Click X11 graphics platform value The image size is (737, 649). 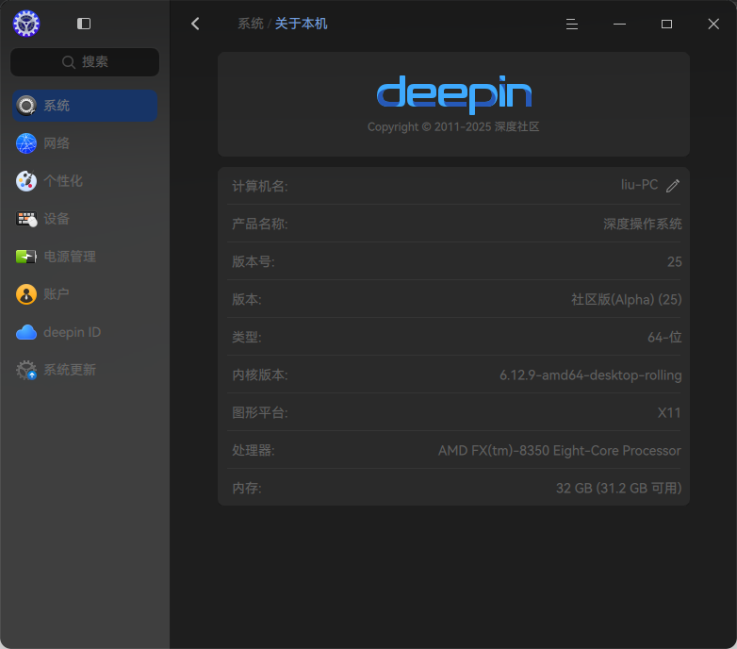[x=669, y=413]
